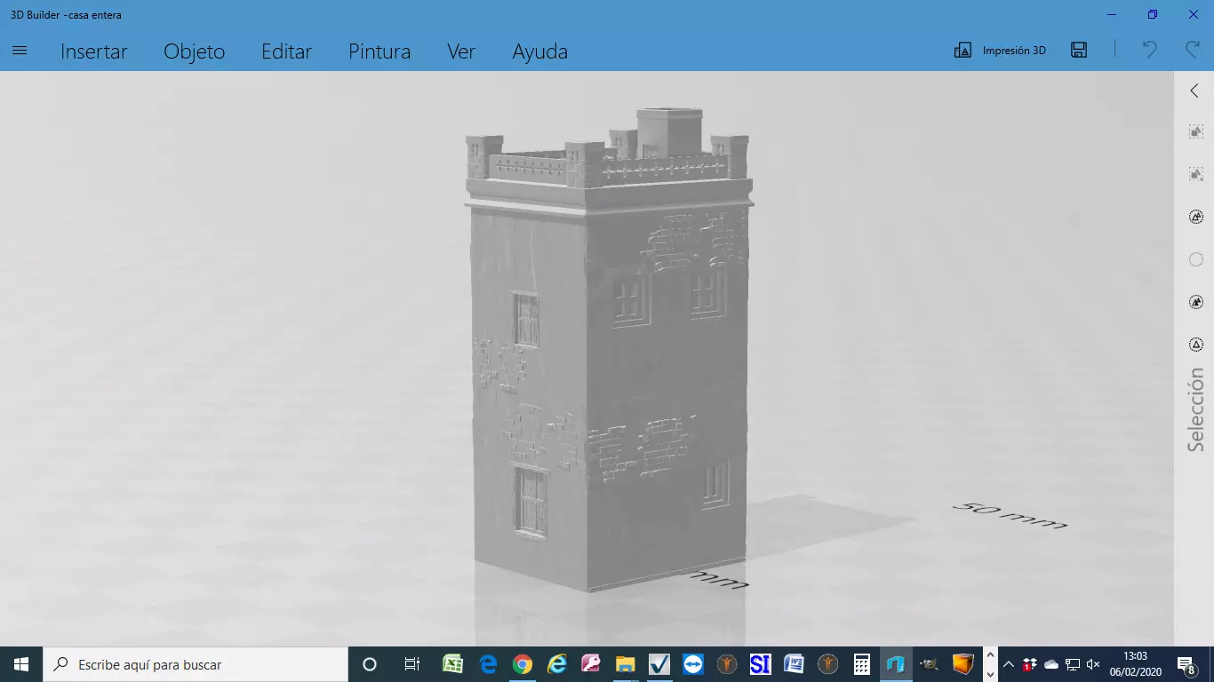Click the empty dashed circle icon

pyautogui.click(x=1196, y=259)
